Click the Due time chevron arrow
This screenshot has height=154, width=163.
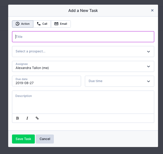click(x=148, y=81)
